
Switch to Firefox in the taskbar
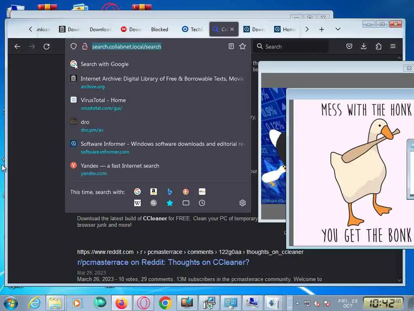[x=121, y=303]
